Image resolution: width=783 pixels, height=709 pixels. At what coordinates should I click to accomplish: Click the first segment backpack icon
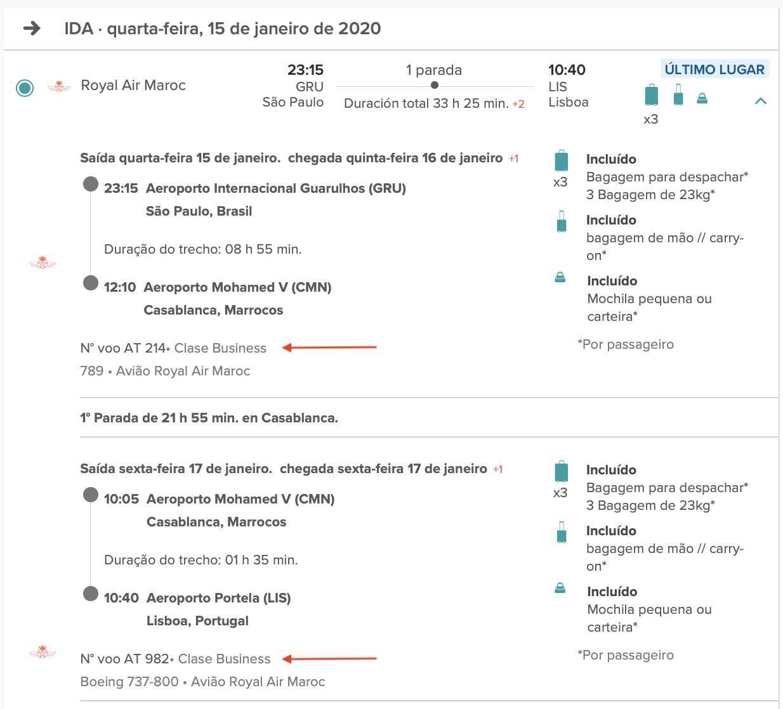(560, 277)
